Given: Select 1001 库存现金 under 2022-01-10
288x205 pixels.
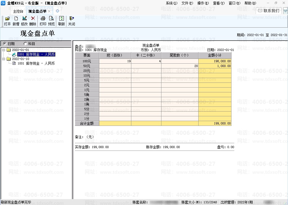Looking at the screenshot, I should tap(36, 63).
